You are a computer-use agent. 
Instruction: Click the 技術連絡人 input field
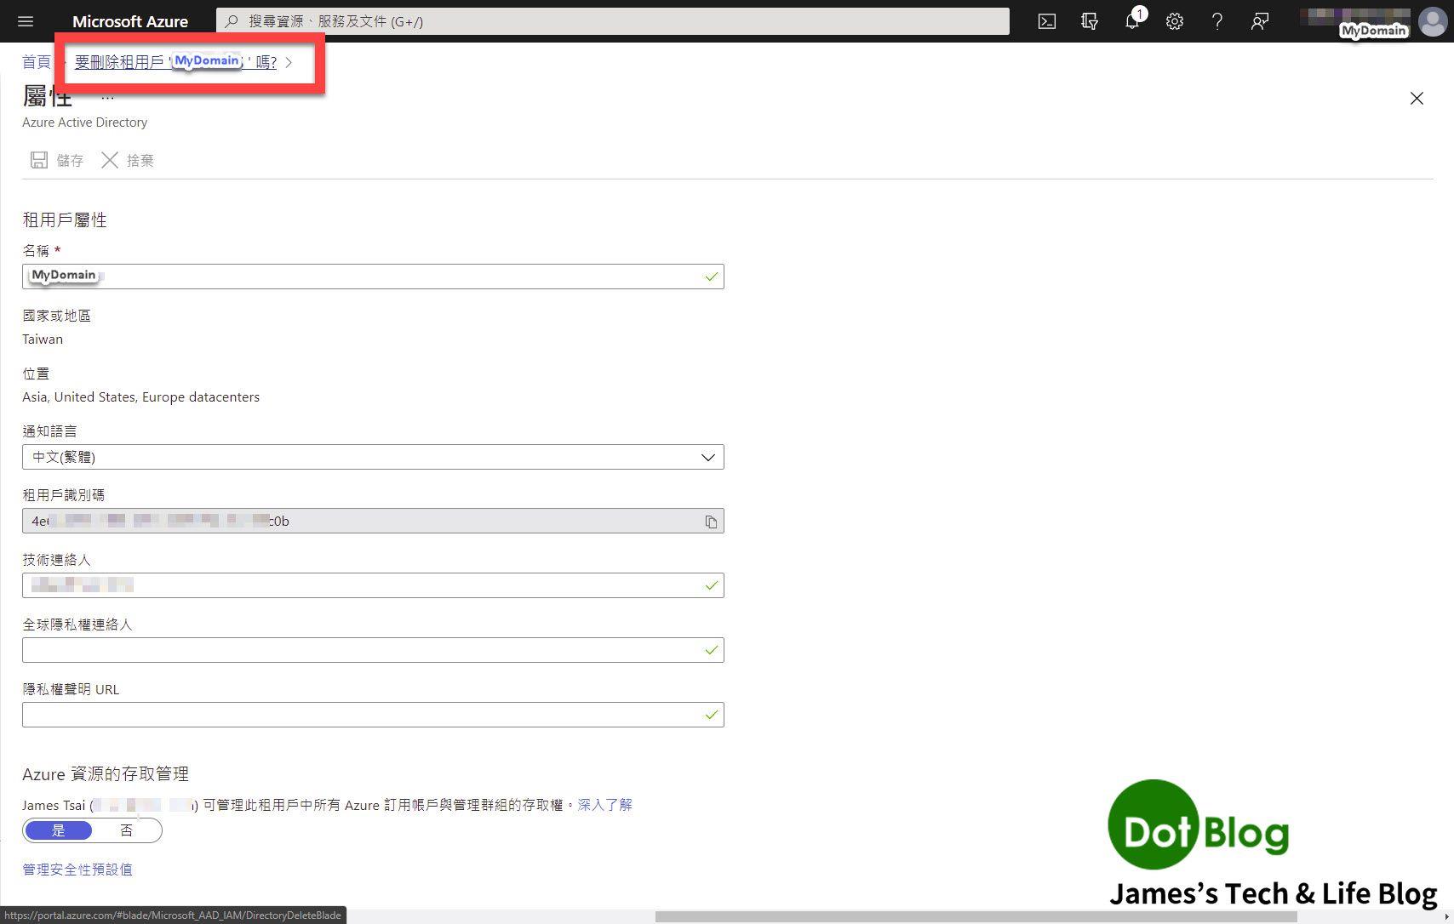click(x=373, y=585)
